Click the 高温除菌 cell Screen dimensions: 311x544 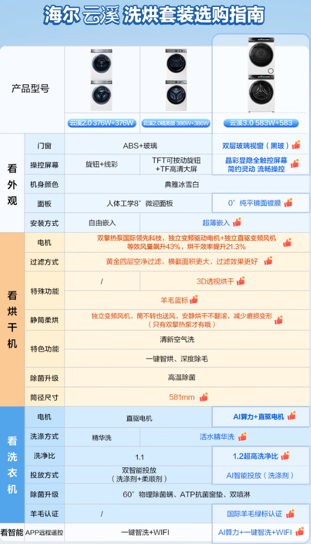point(182,378)
